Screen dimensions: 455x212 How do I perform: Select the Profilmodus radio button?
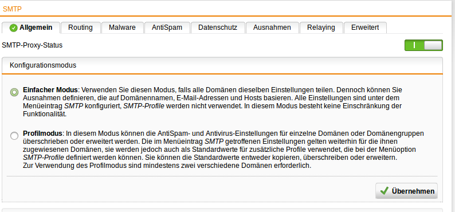(14, 136)
